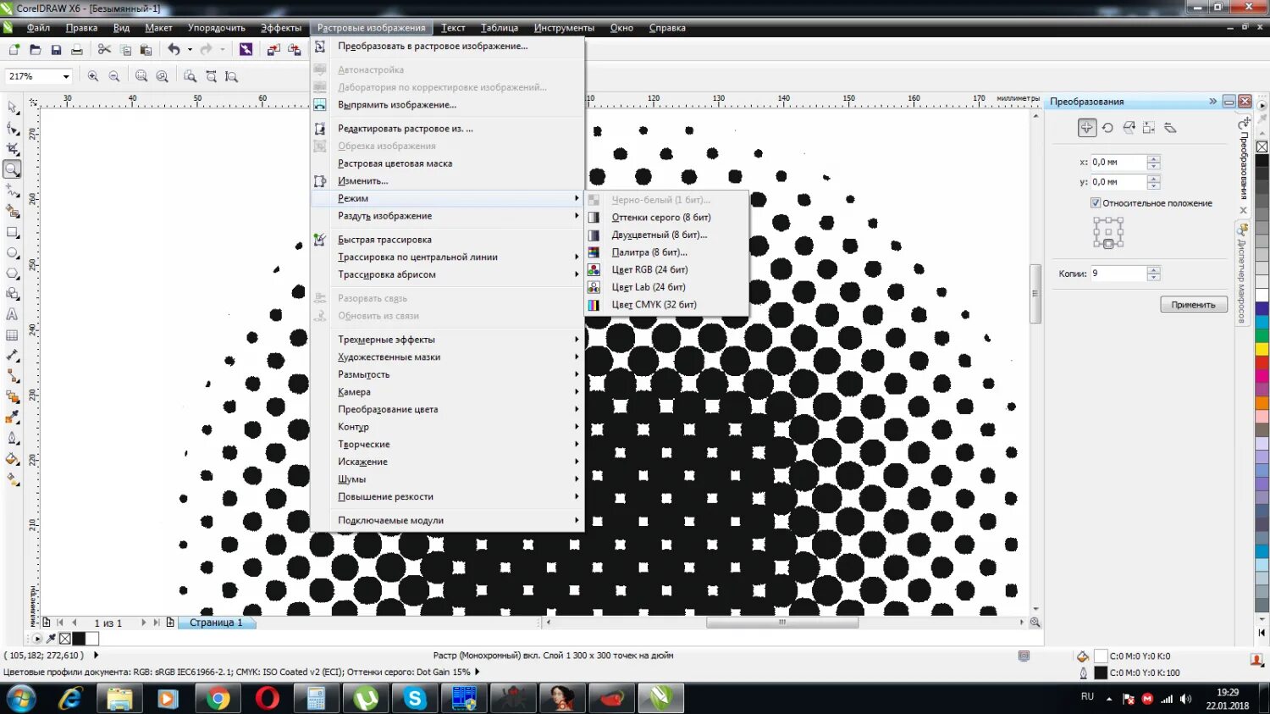Open the 'Страница 1' page tab
The image size is (1270, 714).
tap(216, 623)
